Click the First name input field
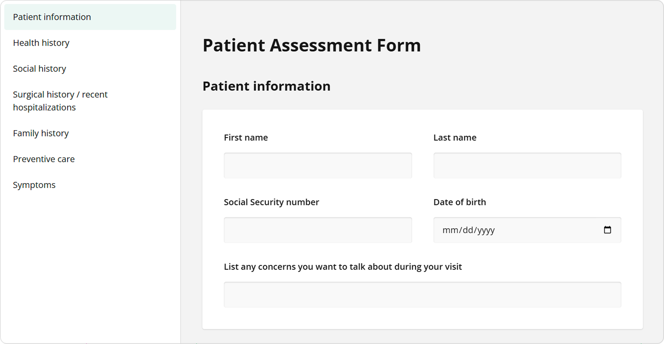The width and height of the screenshot is (664, 344). (318, 165)
